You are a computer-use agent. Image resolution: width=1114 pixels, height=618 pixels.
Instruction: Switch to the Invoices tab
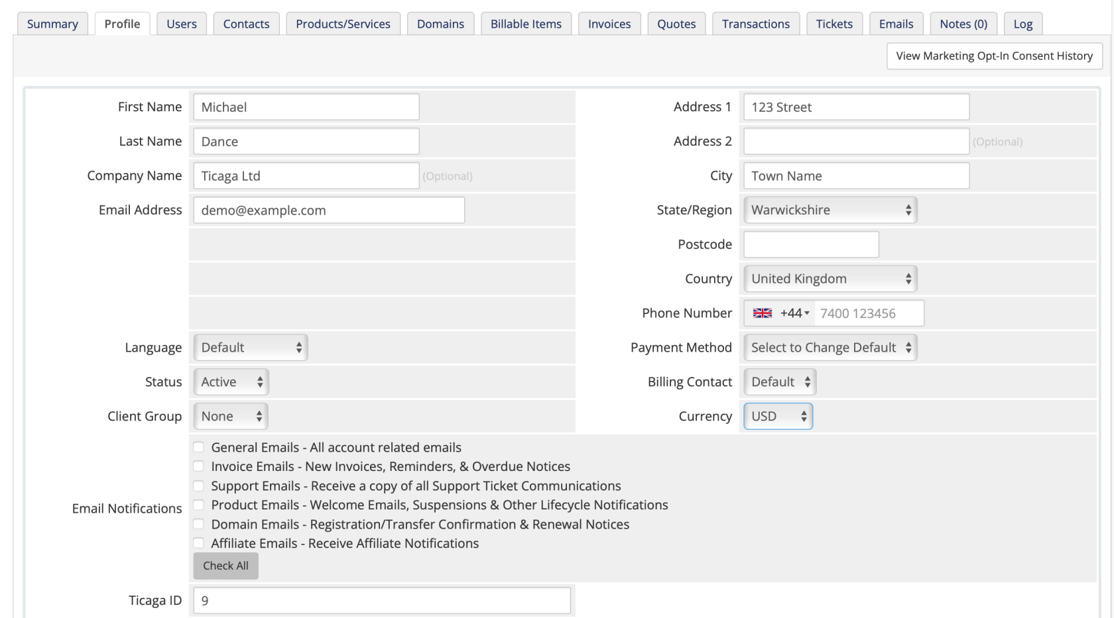click(609, 24)
